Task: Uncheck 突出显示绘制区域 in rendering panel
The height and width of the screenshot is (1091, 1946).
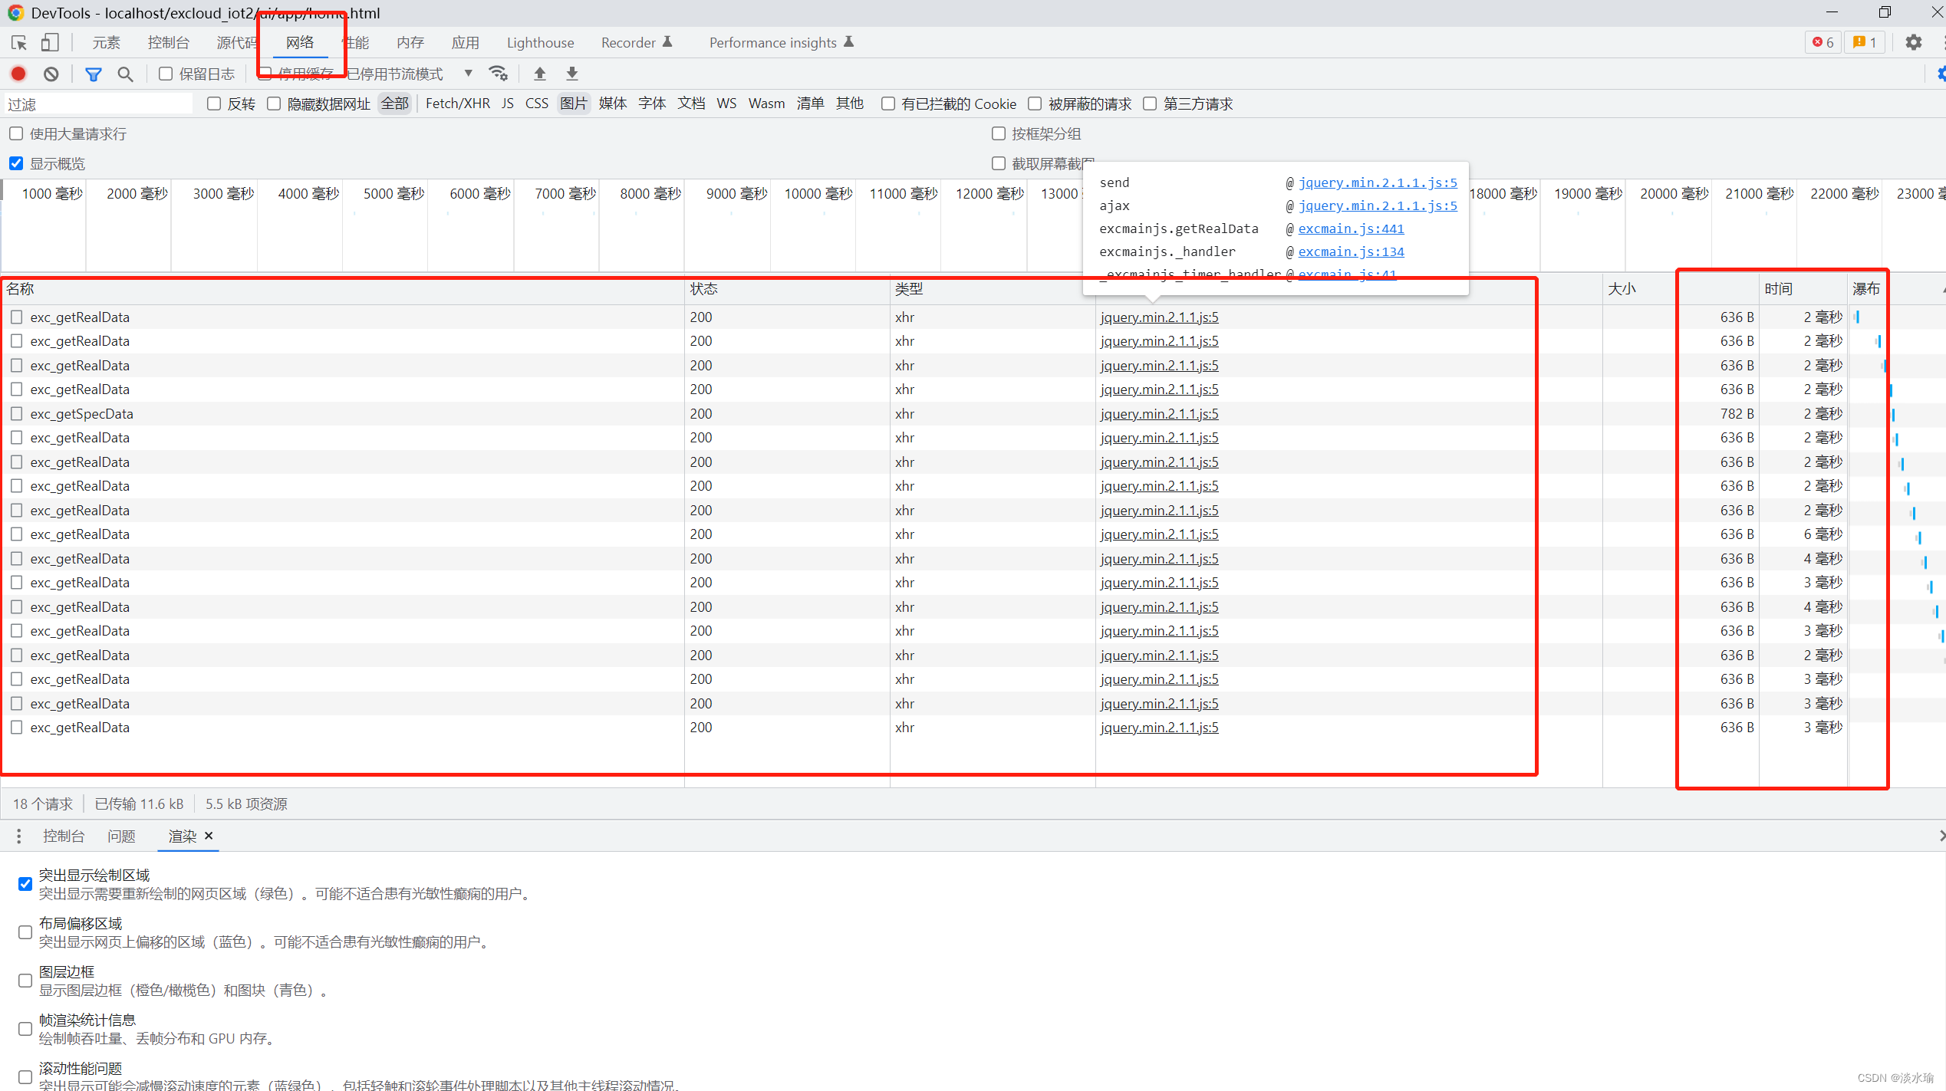Action: (x=25, y=884)
